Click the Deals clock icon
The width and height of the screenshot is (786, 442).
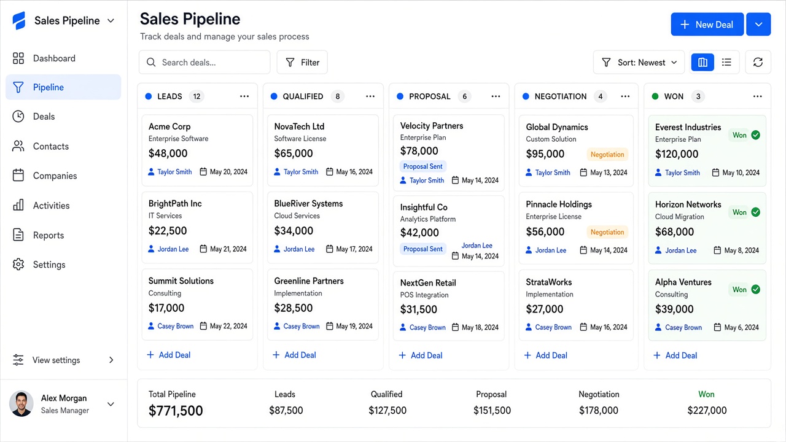pos(18,116)
